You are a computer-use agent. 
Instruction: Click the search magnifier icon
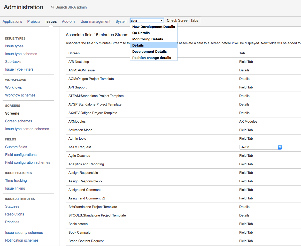point(53,7)
